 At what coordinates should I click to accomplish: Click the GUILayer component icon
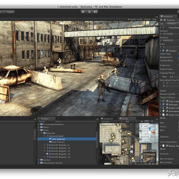tap(163, 104)
